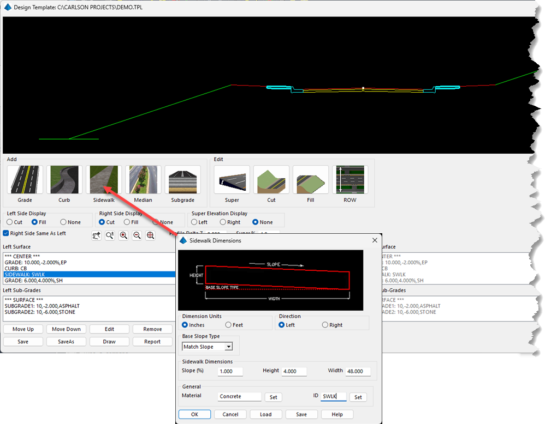
Task: Select the Curb add icon
Action: 64,180
